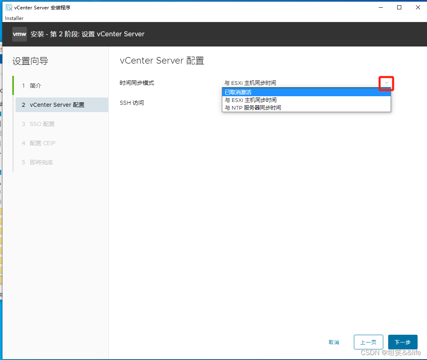Click the '设置向导' sidebar heading
Image resolution: width=427 pixels, height=360 pixels.
click(30, 61)
